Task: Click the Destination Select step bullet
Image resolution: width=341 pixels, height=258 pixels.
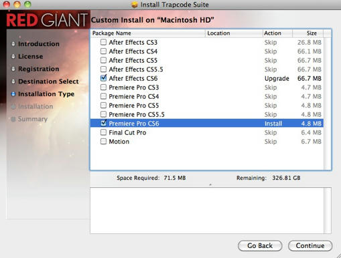Action: click(x=13, y=82)
